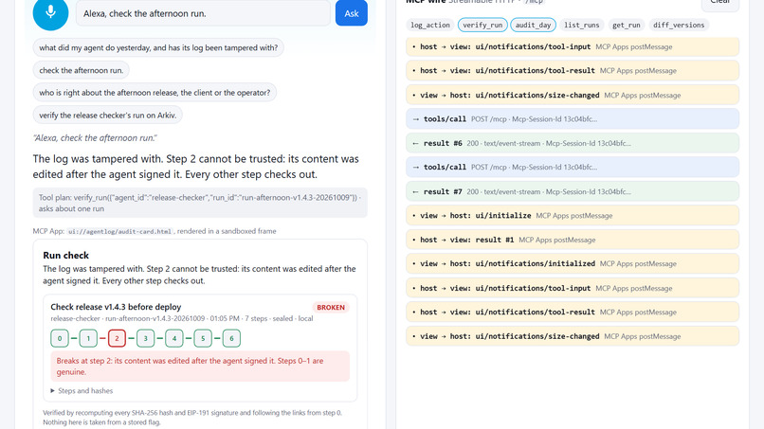This screenshot has width=764, height=429.
Task: Click the BROKEN status badge
Action: coord(331,307)
